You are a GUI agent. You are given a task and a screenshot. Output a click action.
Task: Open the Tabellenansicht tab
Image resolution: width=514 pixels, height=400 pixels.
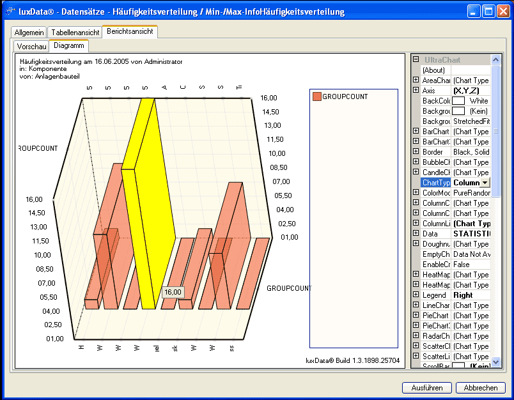[75, 32]
